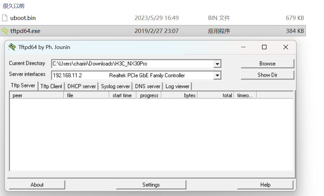Viewport: 324px width, 196px height.
Task: Click the Tftpd64 title bar app icon
Action: 12,47
